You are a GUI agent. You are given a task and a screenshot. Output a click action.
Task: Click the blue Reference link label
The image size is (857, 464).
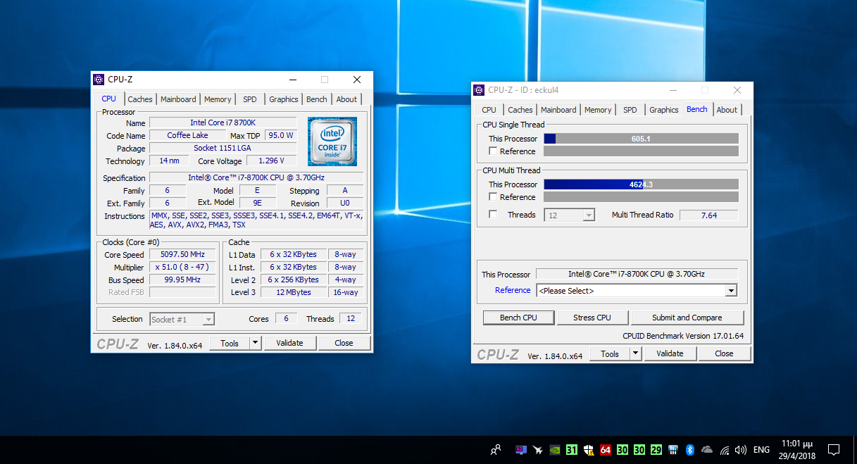513,290
